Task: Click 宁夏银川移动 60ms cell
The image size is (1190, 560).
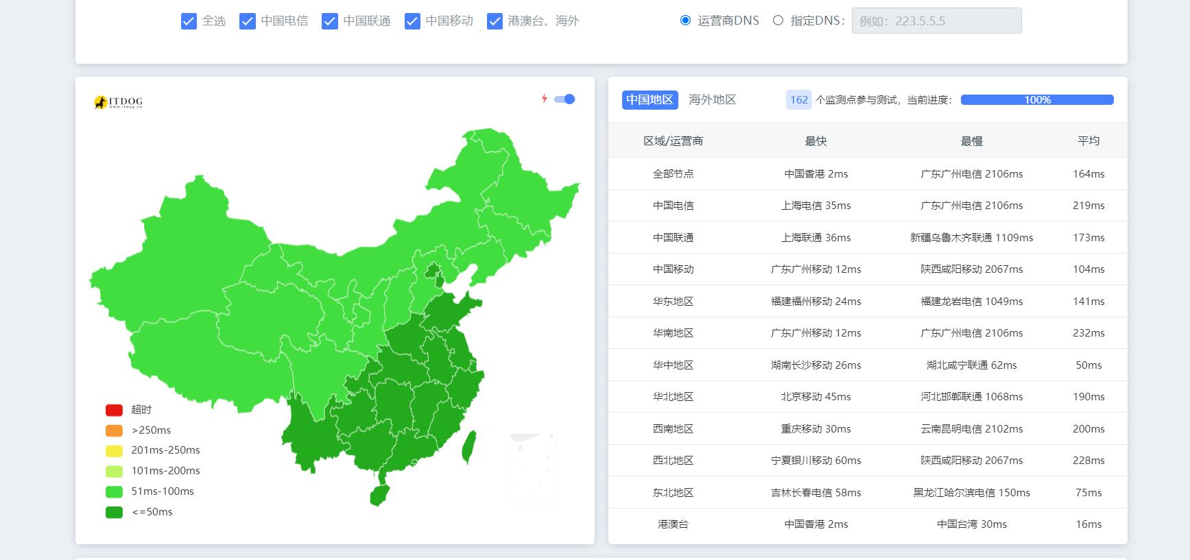Action: (816, 461)
